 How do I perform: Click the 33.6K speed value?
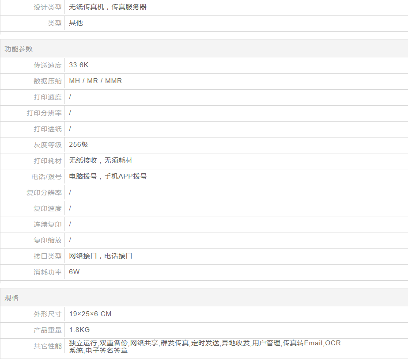pos(79,65)
